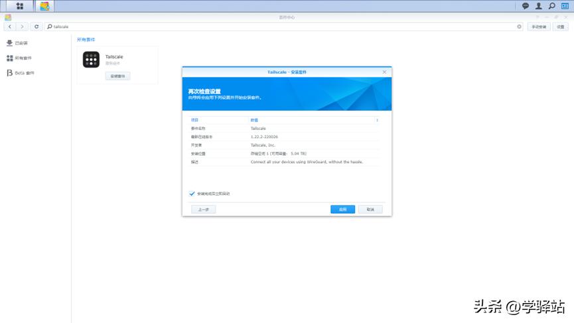Click description text about WireGuard
574x323 pixels.
pyautogui.click(x=307, y=162)
